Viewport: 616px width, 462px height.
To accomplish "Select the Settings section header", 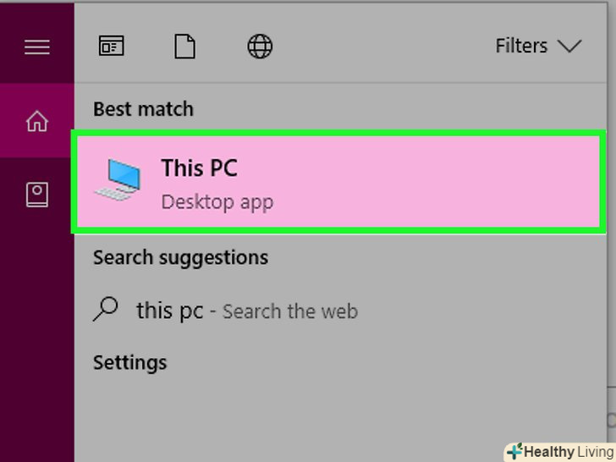I will click(129, 362).
